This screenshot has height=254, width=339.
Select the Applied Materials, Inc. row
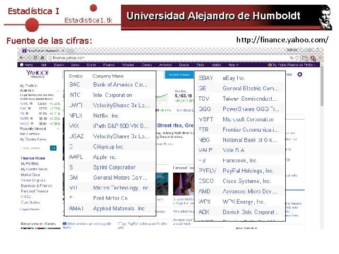coord(110,208)
